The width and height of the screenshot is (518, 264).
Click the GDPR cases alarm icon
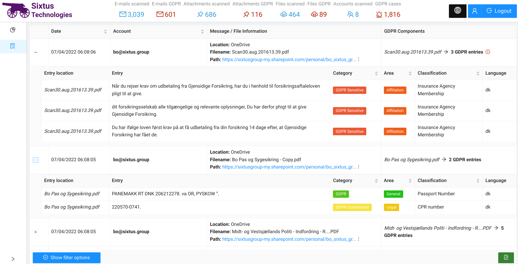[379, 14]
